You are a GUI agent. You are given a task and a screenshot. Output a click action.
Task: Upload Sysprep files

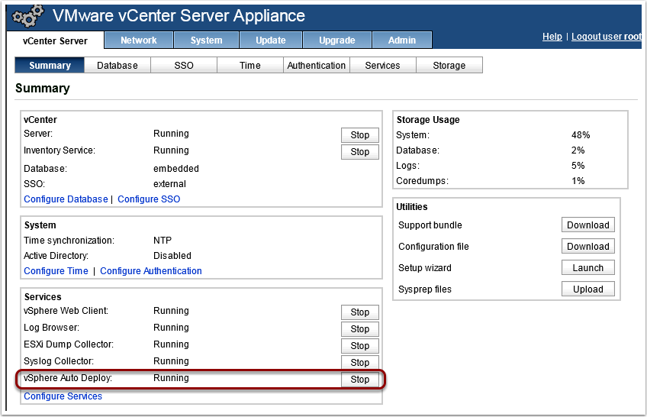pyautogui.click(x=588, y=289)
